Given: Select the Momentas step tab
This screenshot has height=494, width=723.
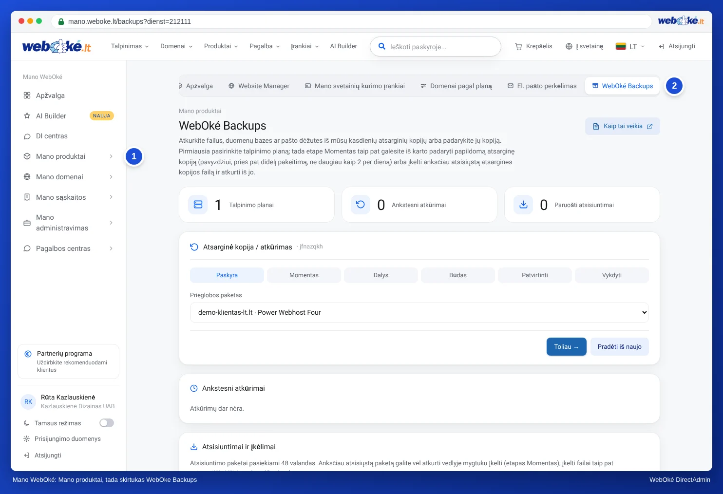Looking at the screenshot, I should [x=304, y=275].
